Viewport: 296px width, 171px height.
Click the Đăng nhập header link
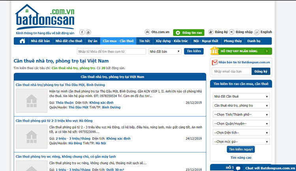click(x=244, y=32)
